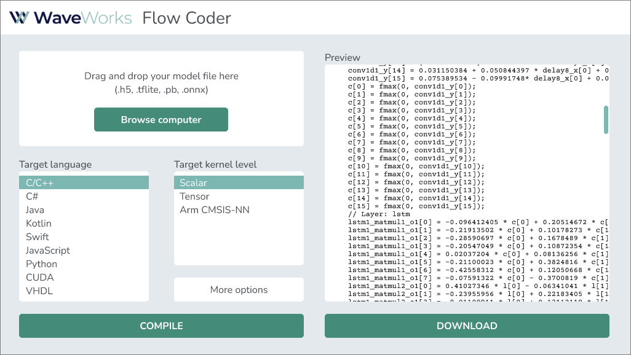Click the WaveWorks logo icon
This screenshot has height=355, width=631.
19,18
